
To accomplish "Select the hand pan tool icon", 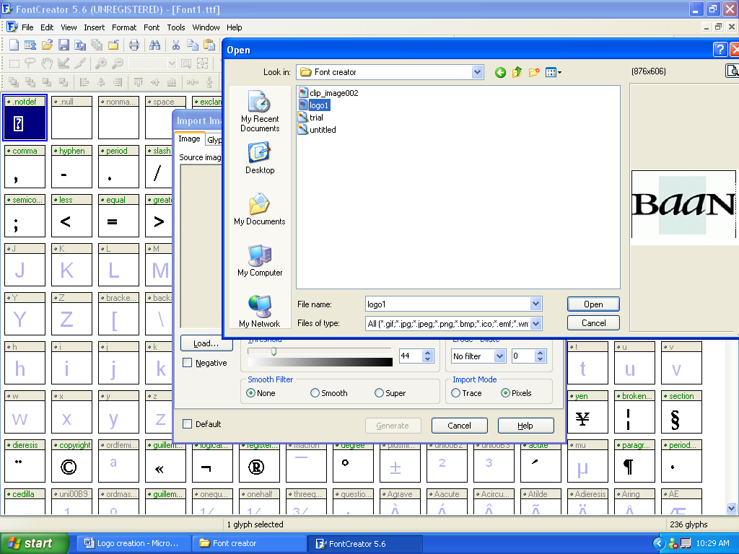I will click(46, 63).
